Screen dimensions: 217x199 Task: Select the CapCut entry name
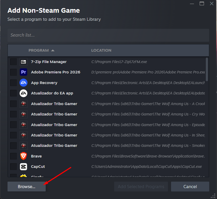point(38,167)
